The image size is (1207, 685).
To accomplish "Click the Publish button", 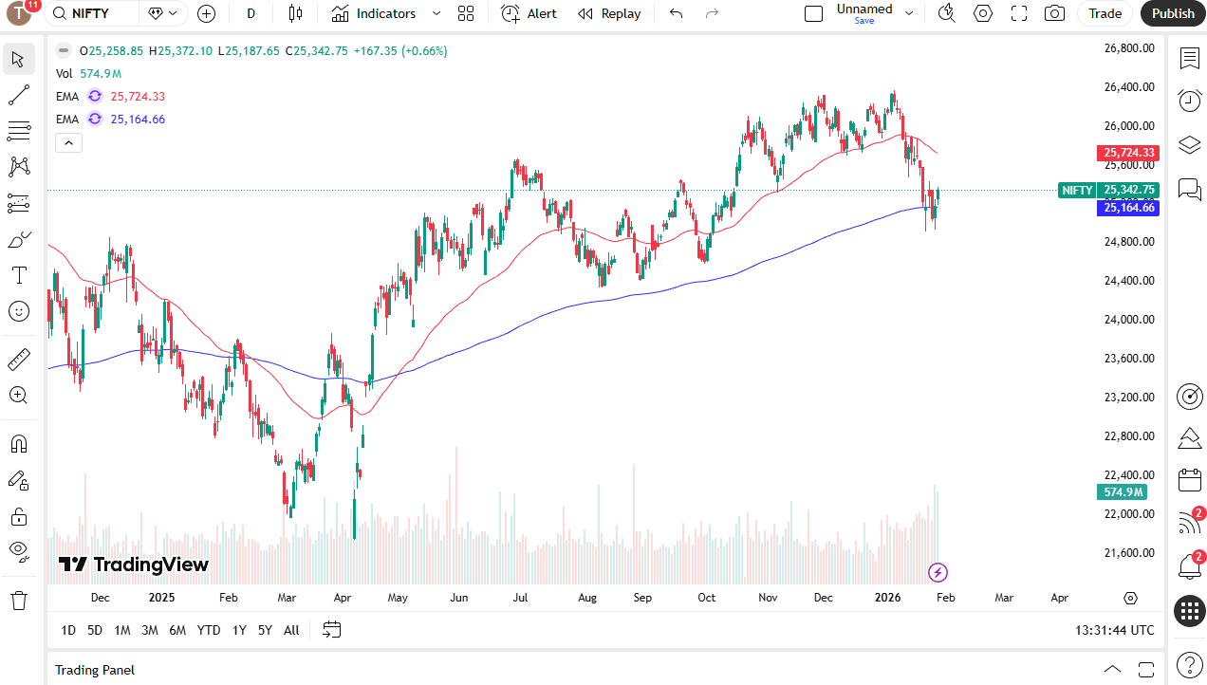I will coord(1174,13).
